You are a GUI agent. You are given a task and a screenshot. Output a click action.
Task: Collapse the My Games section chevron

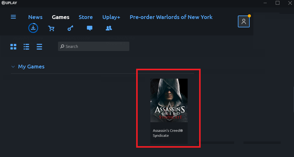point(13,67)
